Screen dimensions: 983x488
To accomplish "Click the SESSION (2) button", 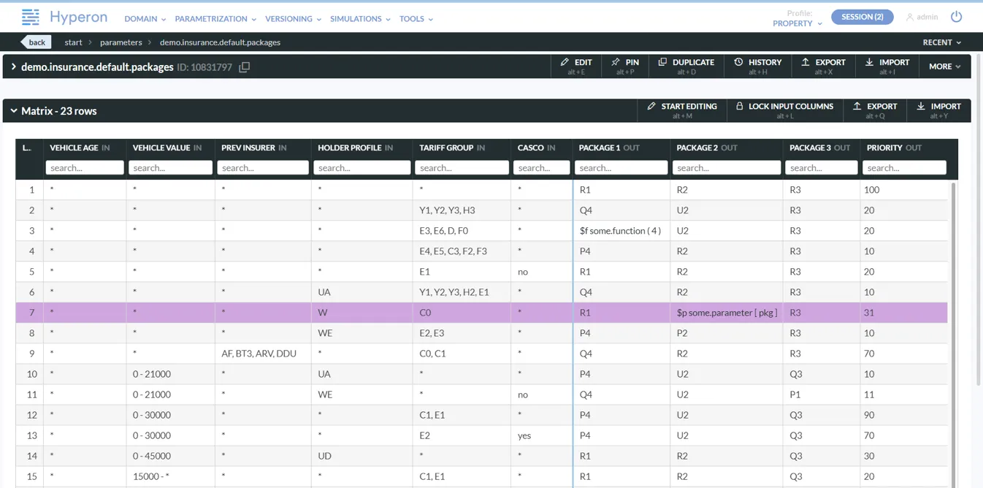I will pyautogui.click(x=862, y=17).
